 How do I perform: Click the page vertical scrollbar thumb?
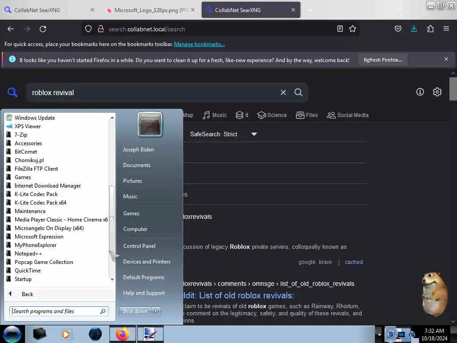pos(453,88)
